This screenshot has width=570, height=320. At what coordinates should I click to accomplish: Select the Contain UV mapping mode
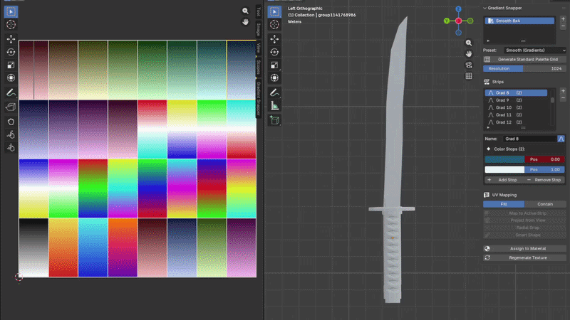pyautogui.click(x=545, y=204)
